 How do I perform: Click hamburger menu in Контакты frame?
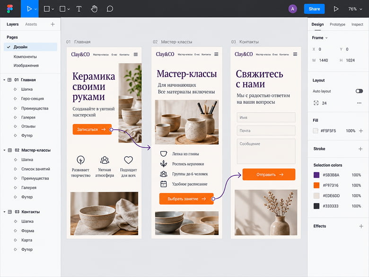(295, 54)
